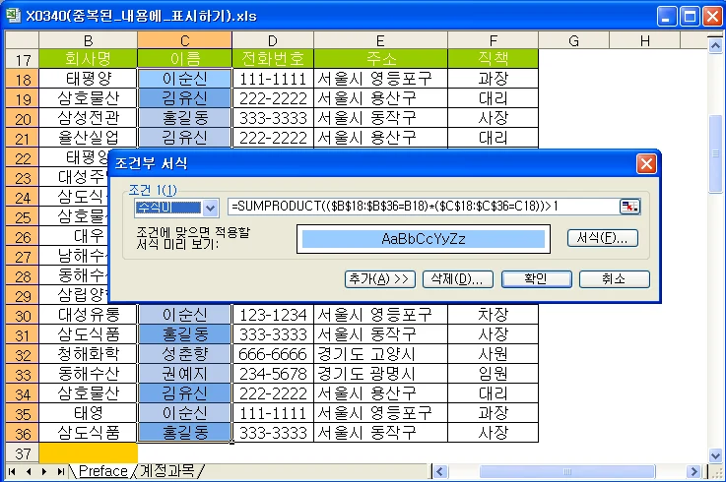Click the range selector icon in formula box
The width and height of the screenshot is (726, 482).
point(629,207)
